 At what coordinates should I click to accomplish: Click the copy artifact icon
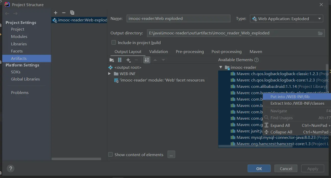coord(72,13)
